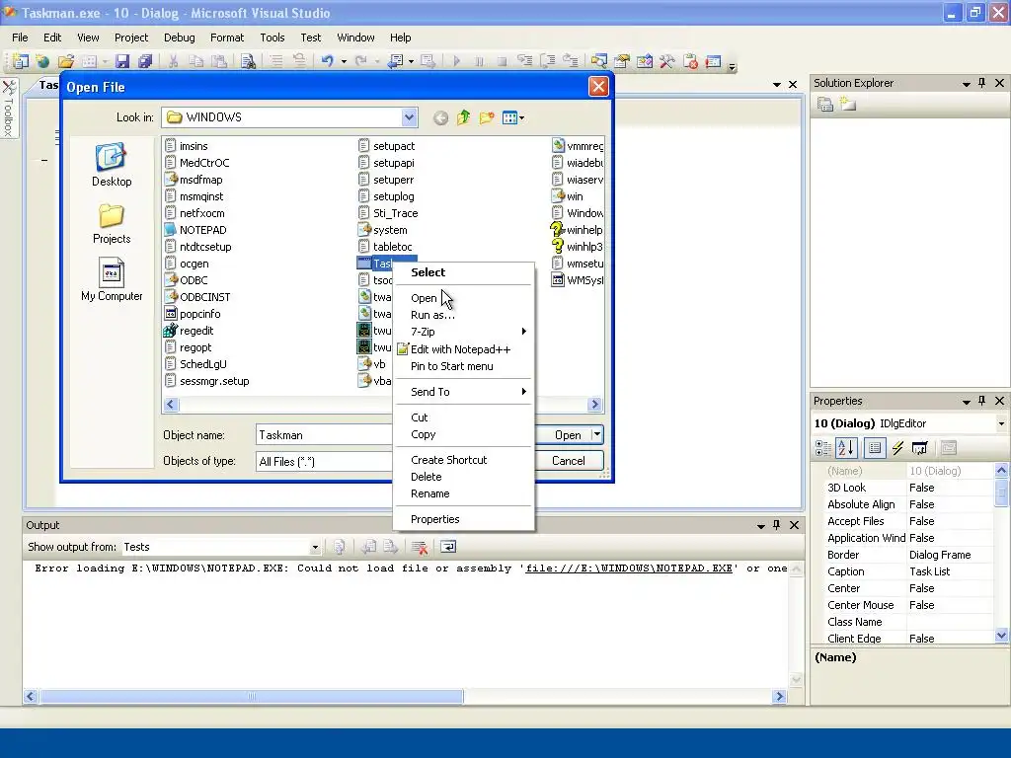Expand the Undo history dropdown arrow
1011x758 pixels.
click(344, 62)
